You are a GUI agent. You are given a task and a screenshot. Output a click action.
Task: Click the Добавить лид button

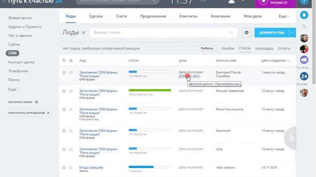272,32
